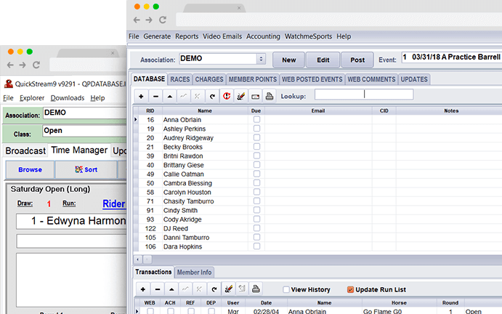Print the member Database list
Viewport: 502px width, 314px height.
(270, 96)
